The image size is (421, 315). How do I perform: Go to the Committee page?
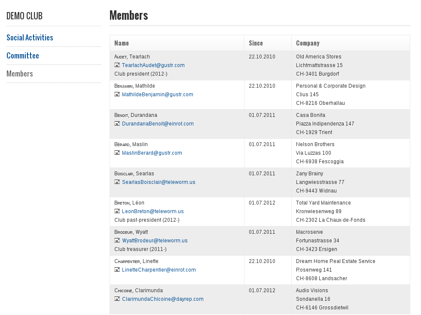[23, 55]
